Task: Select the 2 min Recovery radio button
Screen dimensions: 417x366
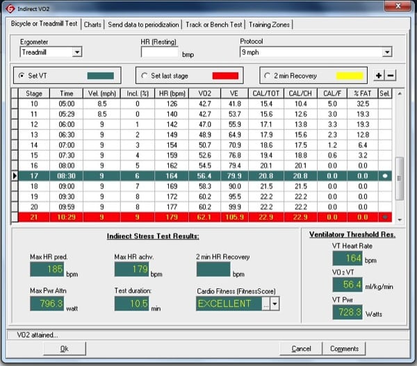Action: [268, 76]
